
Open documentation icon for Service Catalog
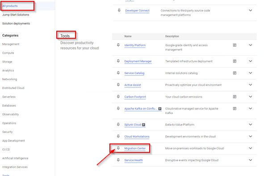[234, 73]
